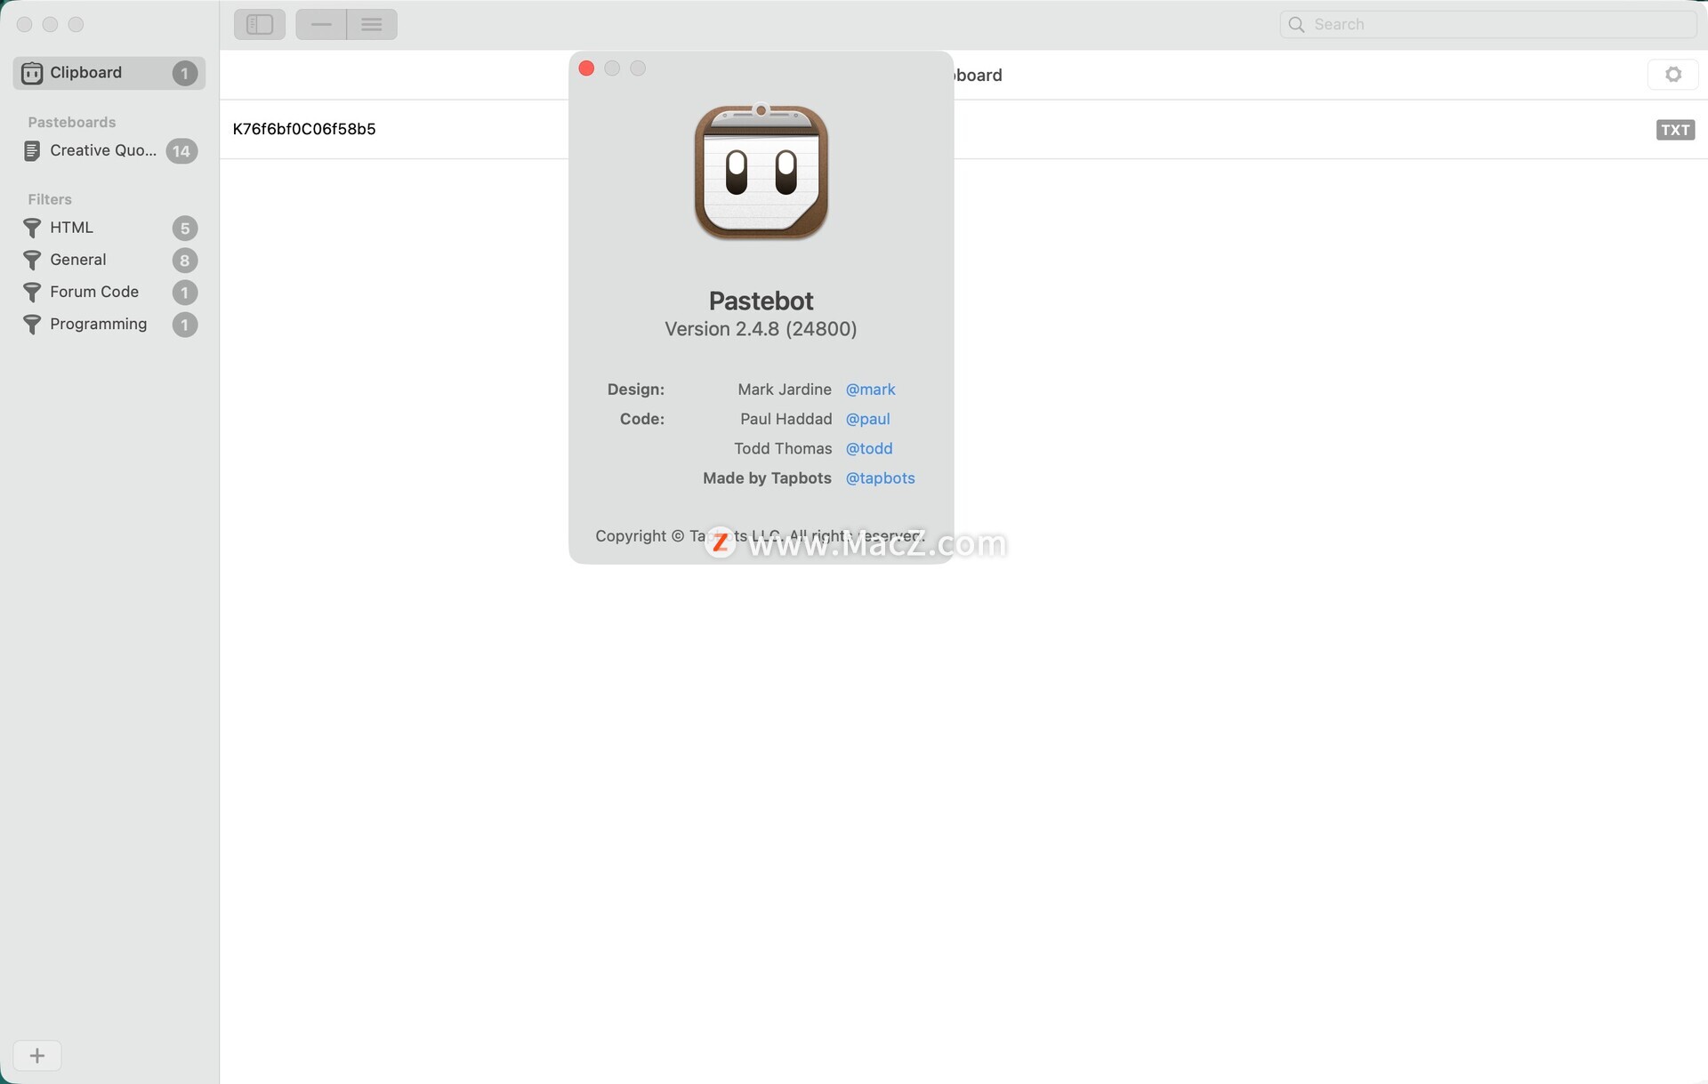Click the Made by Tapbots text
Image resolution: width=1708 pixels, height=1084 pixels.
pyautogui.click(x=767, y=478)
